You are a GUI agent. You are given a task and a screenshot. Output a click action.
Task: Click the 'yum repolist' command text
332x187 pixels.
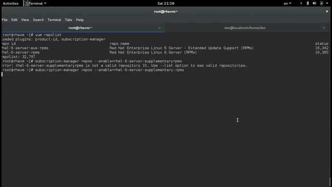pyautogui.click(x=48, y=35)
